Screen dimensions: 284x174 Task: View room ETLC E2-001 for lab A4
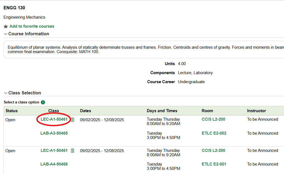click(x=213, y=164)
